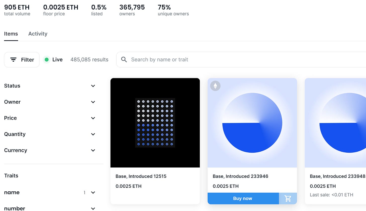Open the Base, Introduced 233946 circle image
The width and height of the screenshot is (366, 211).
click(252, 123)
